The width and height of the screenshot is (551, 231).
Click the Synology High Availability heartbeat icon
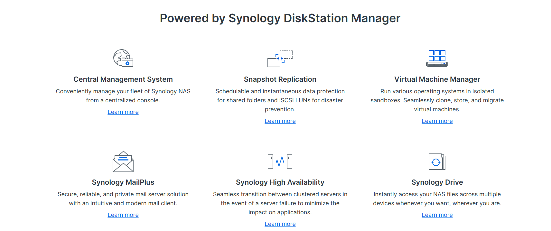tap(280, 162)
